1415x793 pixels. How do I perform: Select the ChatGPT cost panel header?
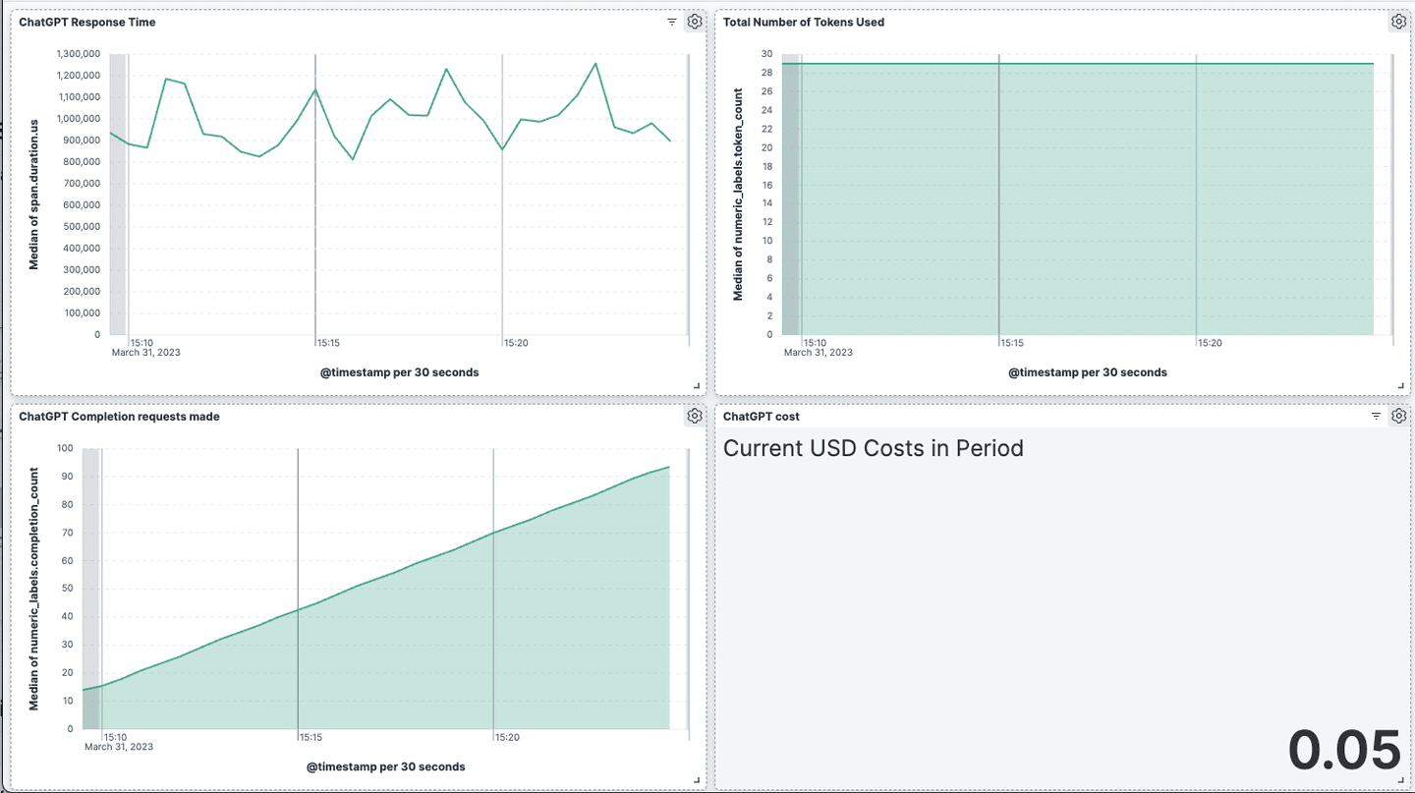click(x=760, y=416)
